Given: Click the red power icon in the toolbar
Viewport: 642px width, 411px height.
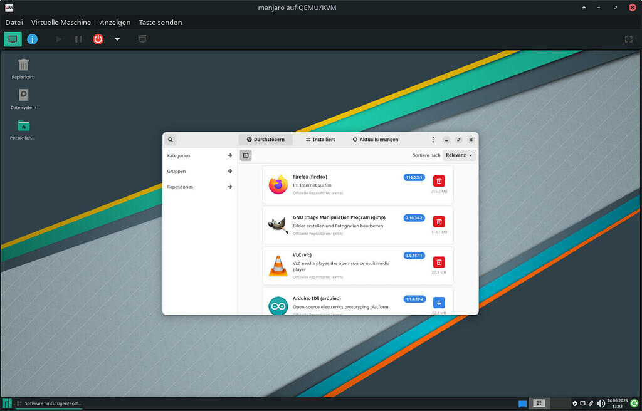Looking at the screenshot, I should pyautogui.click(x=98, y=39).
